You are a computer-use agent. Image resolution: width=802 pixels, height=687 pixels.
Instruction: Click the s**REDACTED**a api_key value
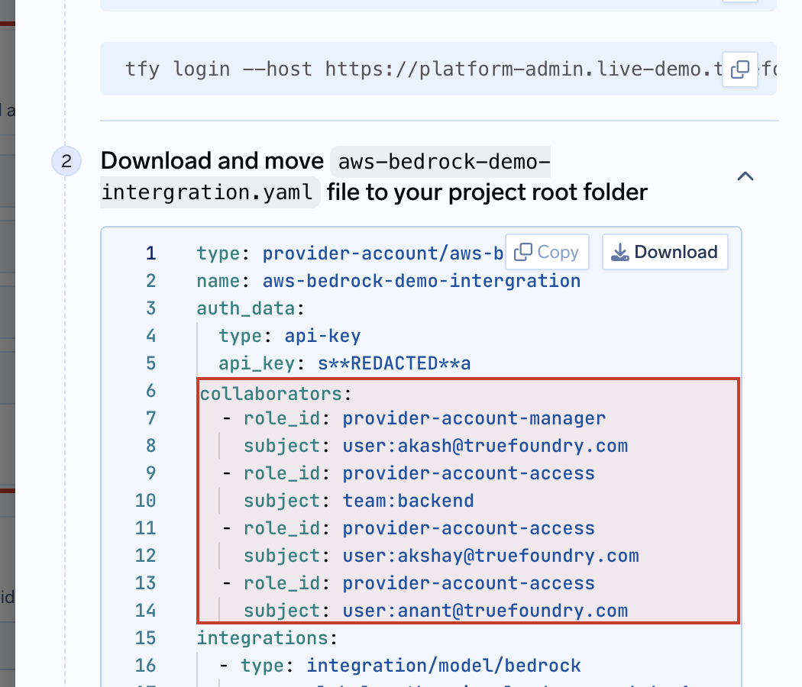pyautogui.click(x=394, y=363)
